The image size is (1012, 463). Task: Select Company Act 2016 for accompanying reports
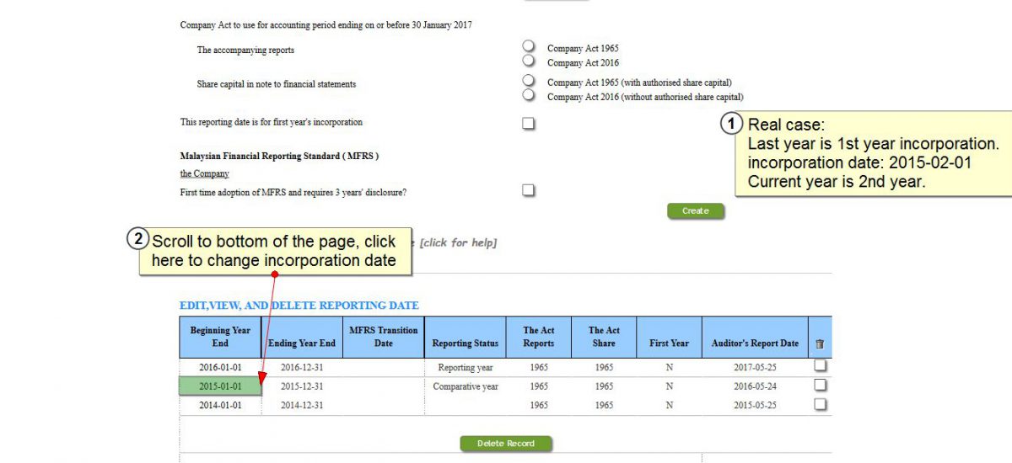(x=529, y=61)
